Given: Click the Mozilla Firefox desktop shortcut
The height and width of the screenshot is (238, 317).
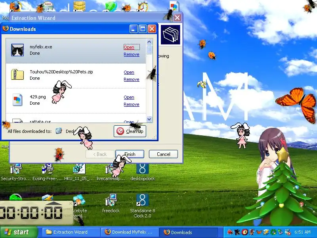Looking at the screenshot, I should click(15, 6).
